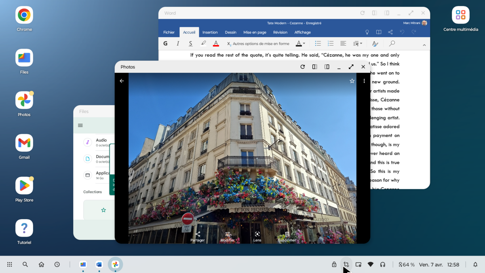Open the Applications category in Files
Image resolution: width=485 pixels, height=273 pixels.
99,175
